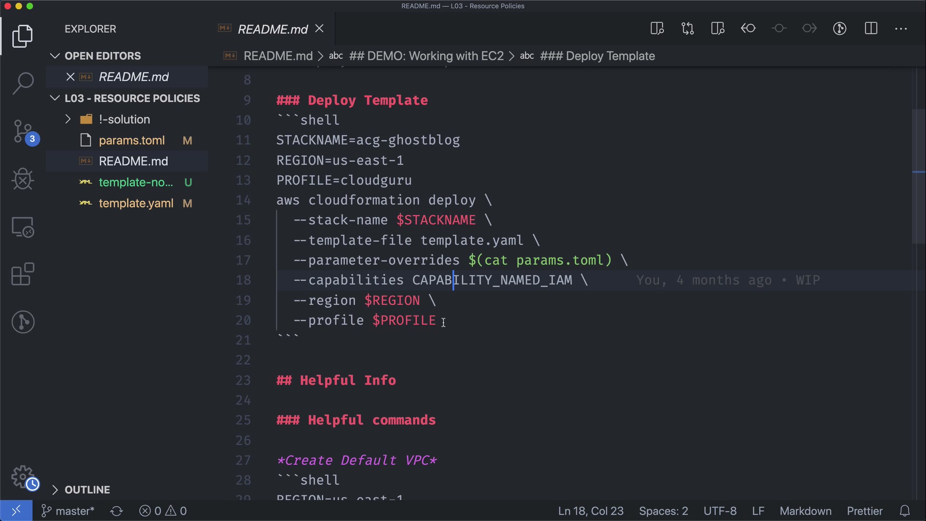
Task: Click the Split Editor Right icon
Action: click(x=871, y=29)
